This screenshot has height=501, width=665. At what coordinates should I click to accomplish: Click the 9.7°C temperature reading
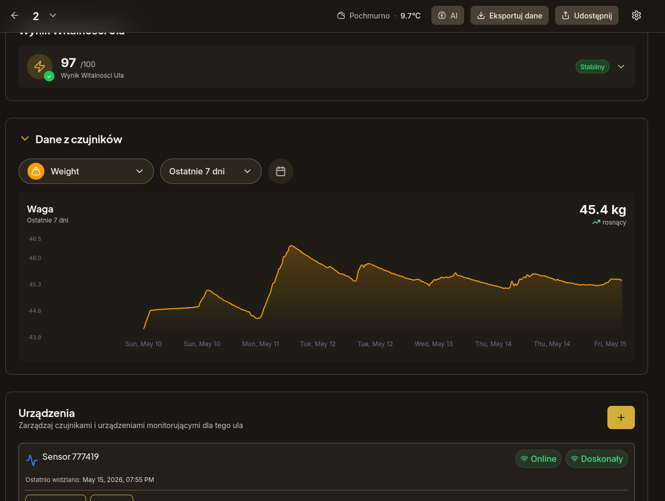[410, 16]
